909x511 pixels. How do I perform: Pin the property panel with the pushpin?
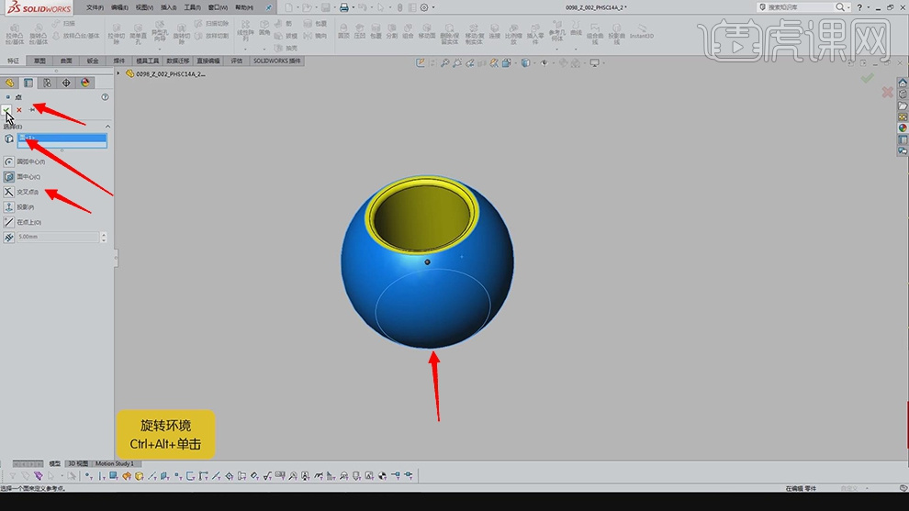click(x=33, y=109)
